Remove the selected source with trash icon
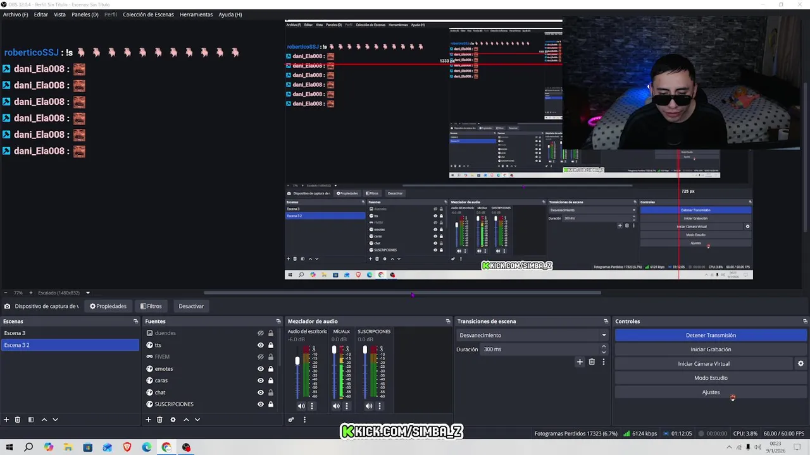Screen dimensions: 810x455 pos(159,420)
